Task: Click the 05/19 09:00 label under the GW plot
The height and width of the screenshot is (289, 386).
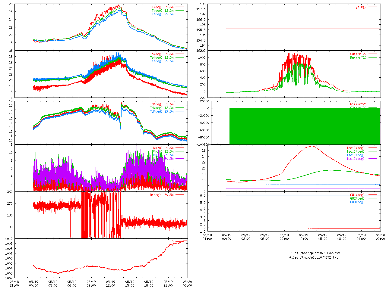Action: point(284,237)
